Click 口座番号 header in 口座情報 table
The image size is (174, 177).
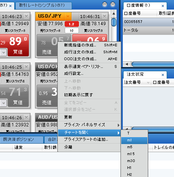coord(140,13)
